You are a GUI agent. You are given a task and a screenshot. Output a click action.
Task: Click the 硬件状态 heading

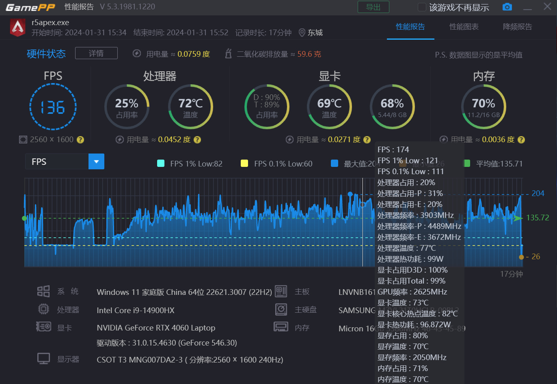point(46,54)
